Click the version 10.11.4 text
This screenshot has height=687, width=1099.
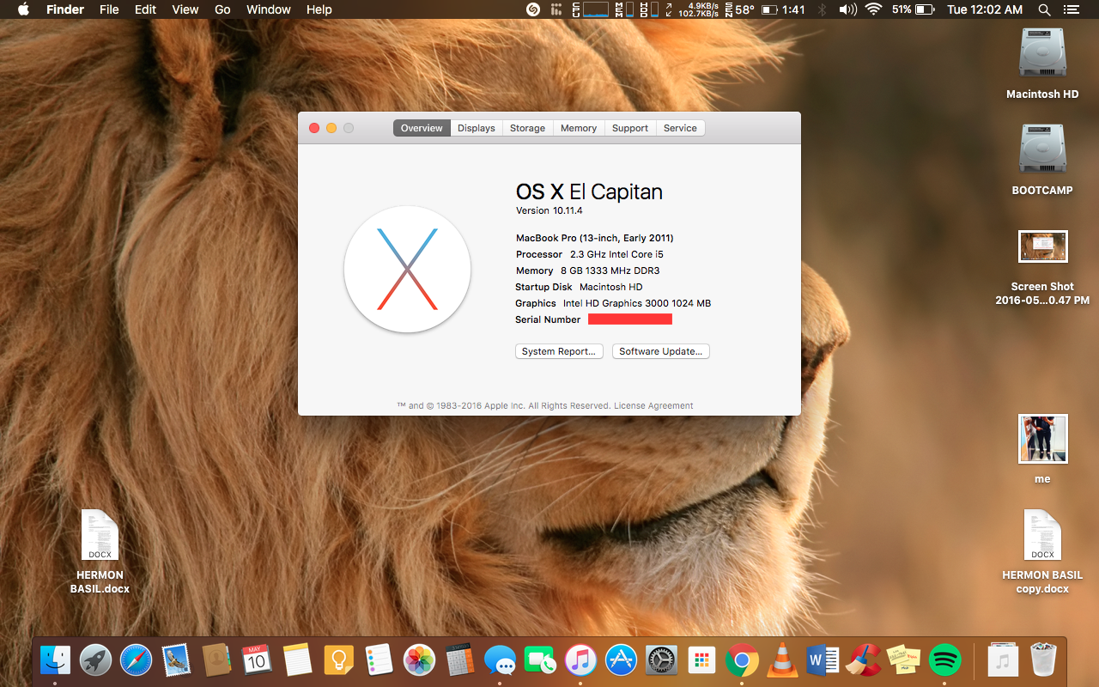click(x=549, y=210)
